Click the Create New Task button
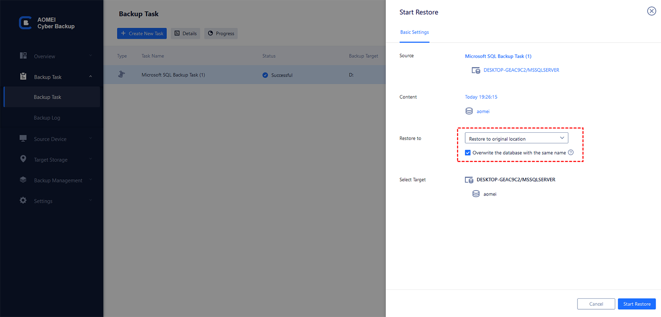The width and height of the screenshot is (661, 317). [142, 33]
